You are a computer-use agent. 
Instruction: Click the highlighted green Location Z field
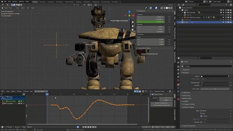pyautogui.click(x=150, y=22)
